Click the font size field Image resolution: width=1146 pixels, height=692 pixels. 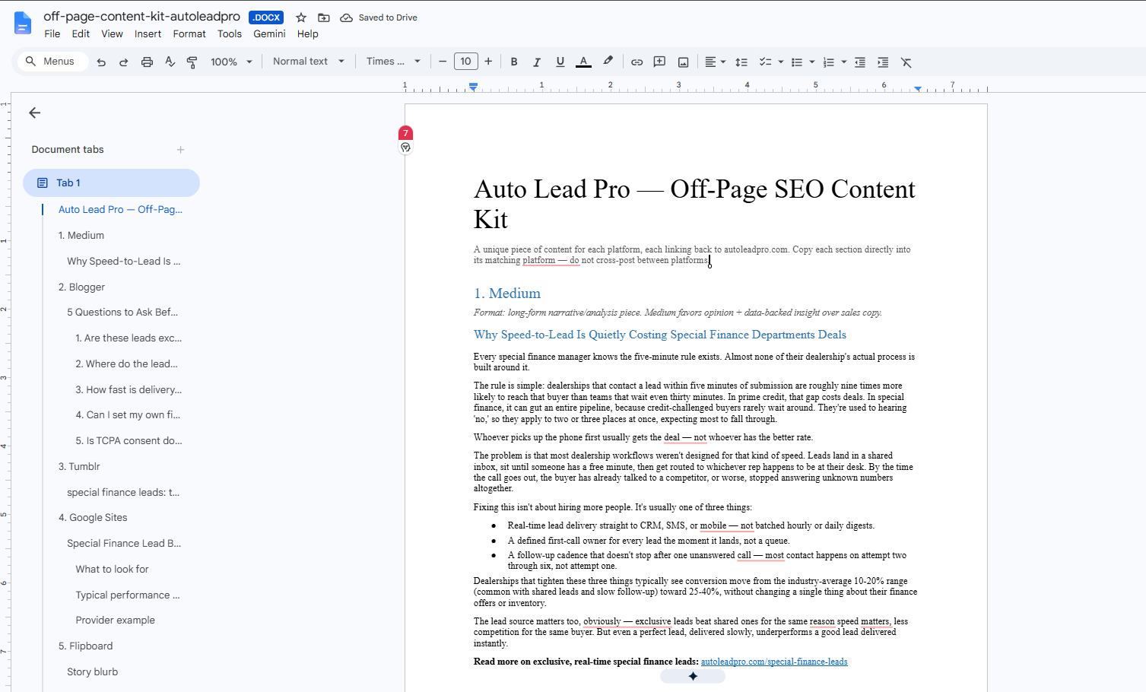[465, 62]
